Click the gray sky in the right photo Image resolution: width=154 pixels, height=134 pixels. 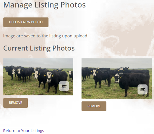pos(117,63)
